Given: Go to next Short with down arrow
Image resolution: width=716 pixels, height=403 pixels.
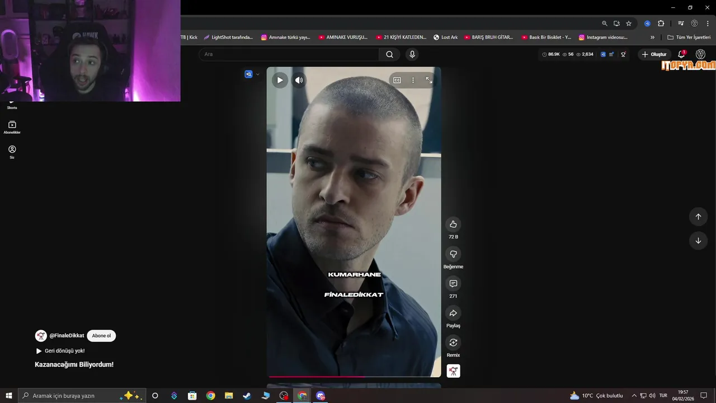Looking at the screenshot, I should pos(698,241).
